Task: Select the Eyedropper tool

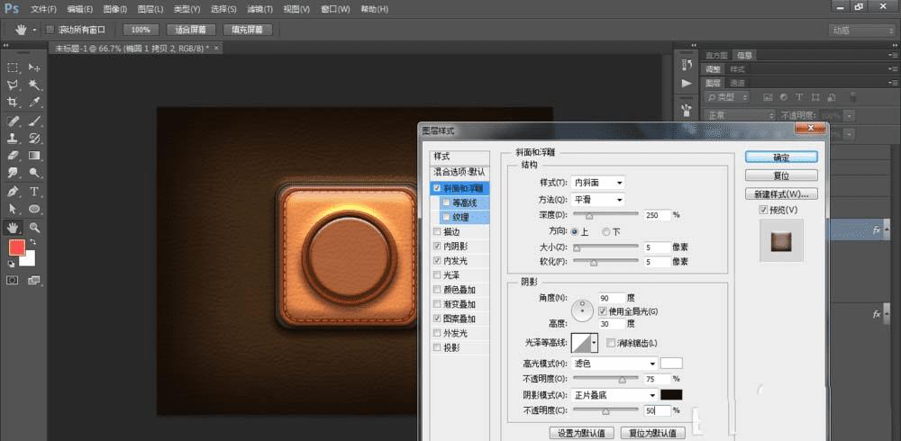Action: (x=34, y=103)
